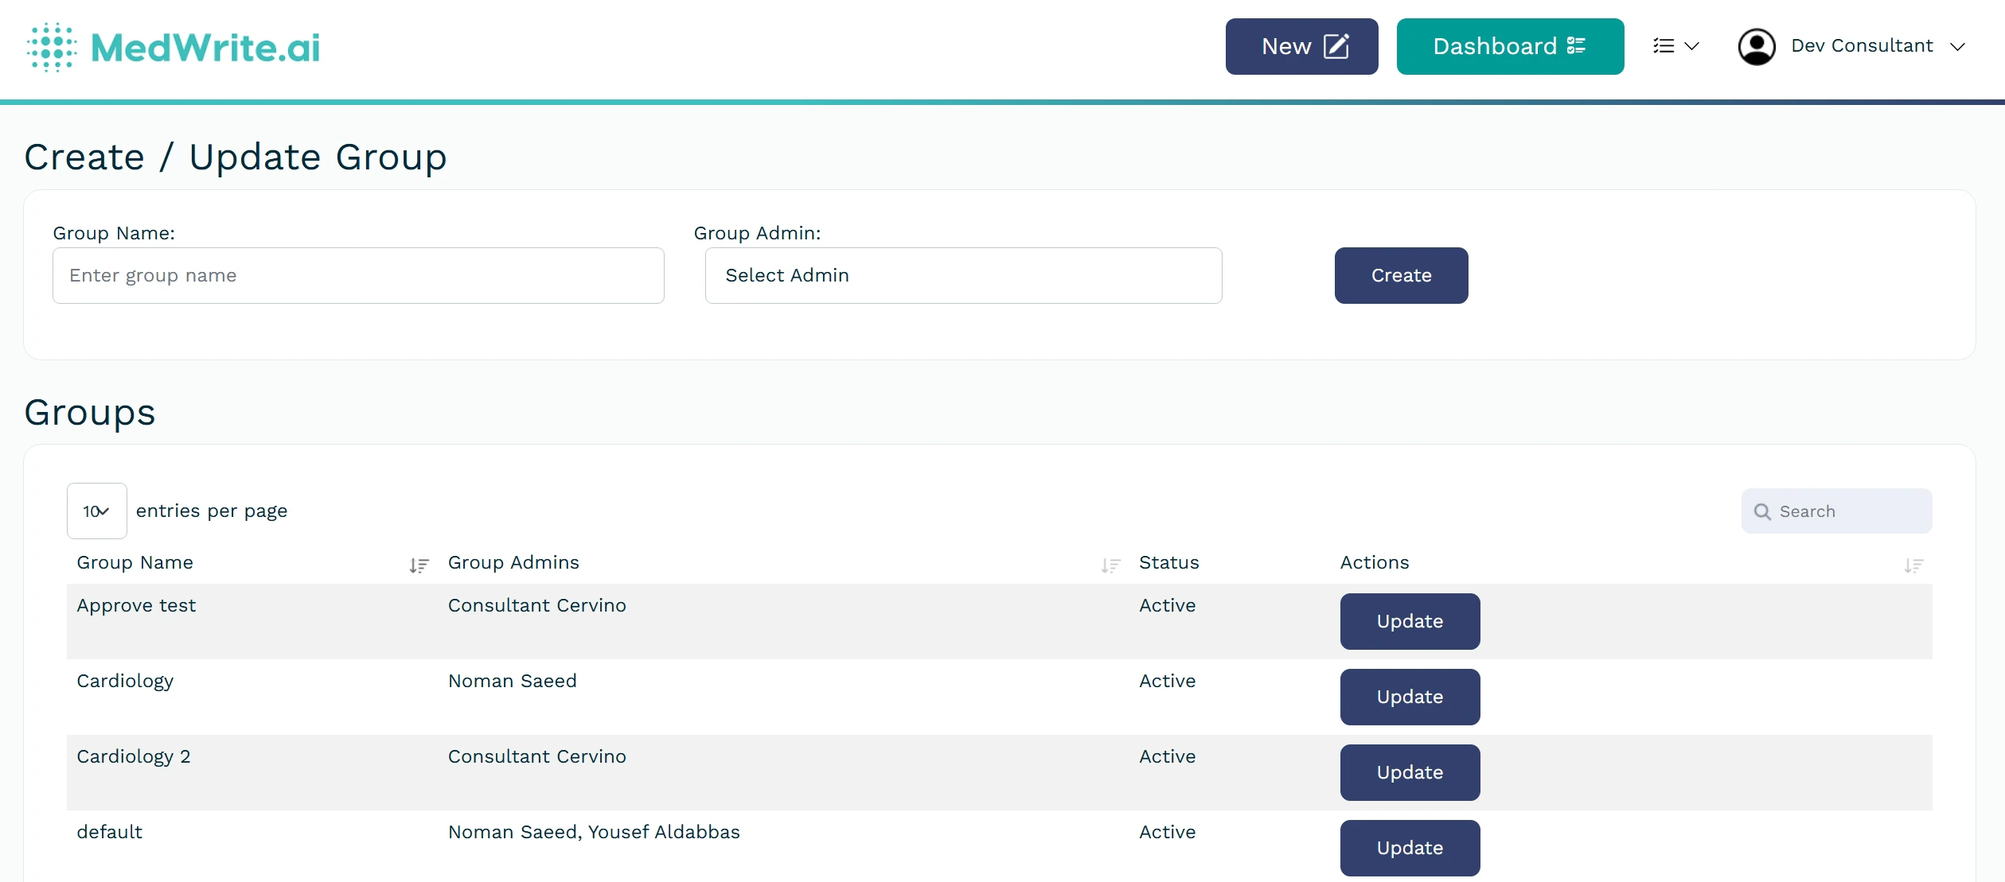Open the Dashboard page

point(1509,46)
